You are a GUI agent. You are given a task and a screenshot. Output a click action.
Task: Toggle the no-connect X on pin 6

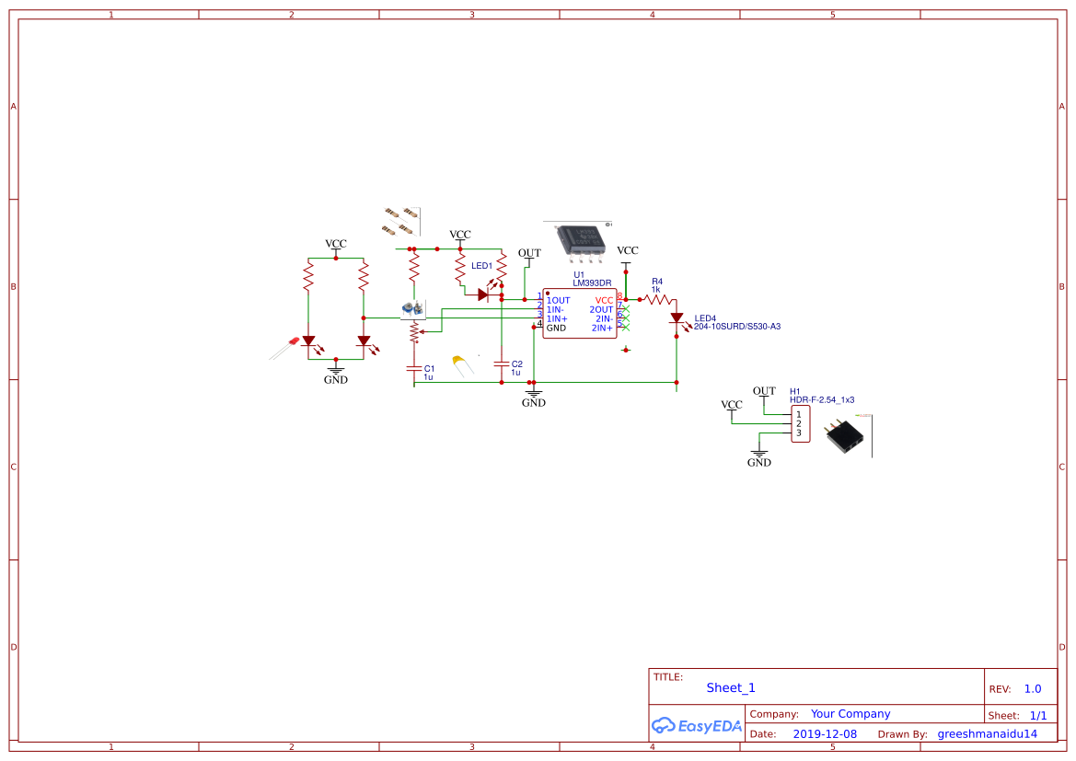tap(626, 318)
